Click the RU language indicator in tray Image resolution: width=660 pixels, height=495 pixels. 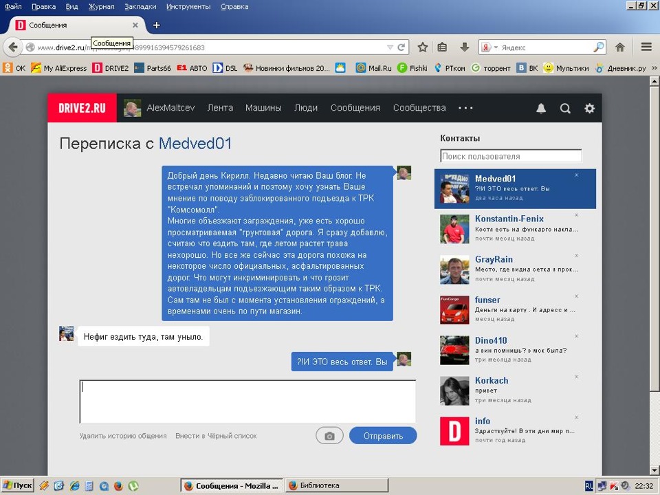589,486
